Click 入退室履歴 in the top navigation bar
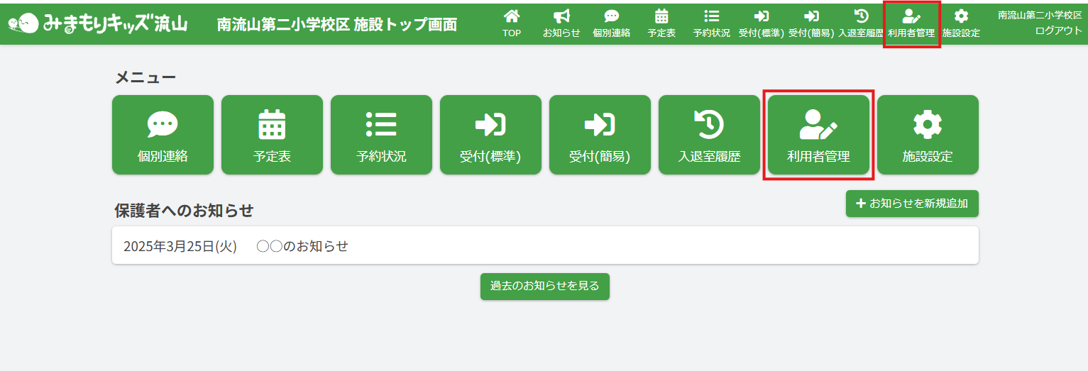The width and height of the screenshot is (1088, 371). click(860, 23)
